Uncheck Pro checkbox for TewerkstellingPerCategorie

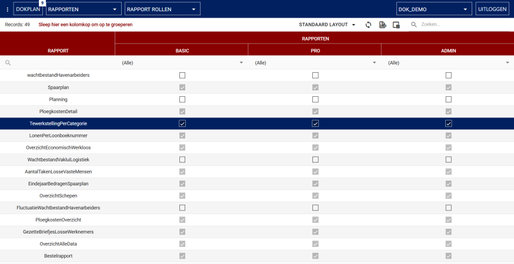click(315, 123)
